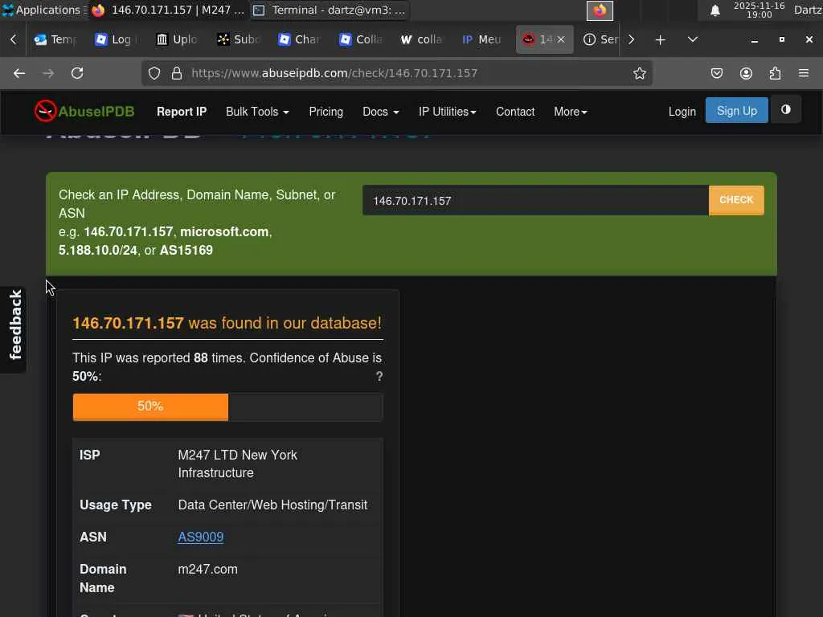Click the Login link
823x617 pixels.
(x=682, y=111)
